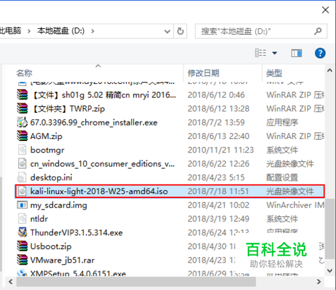Click the Usboot.zip archive icon

22,246
